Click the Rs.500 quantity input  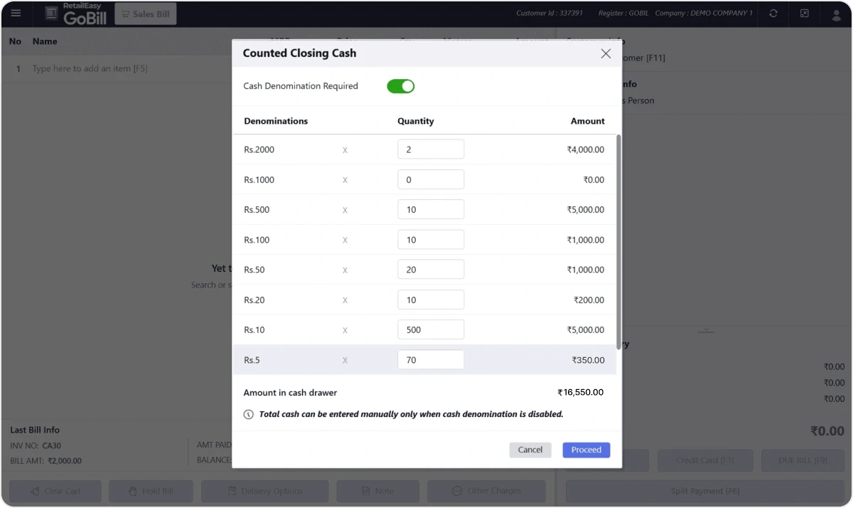[x=430, y=210]
